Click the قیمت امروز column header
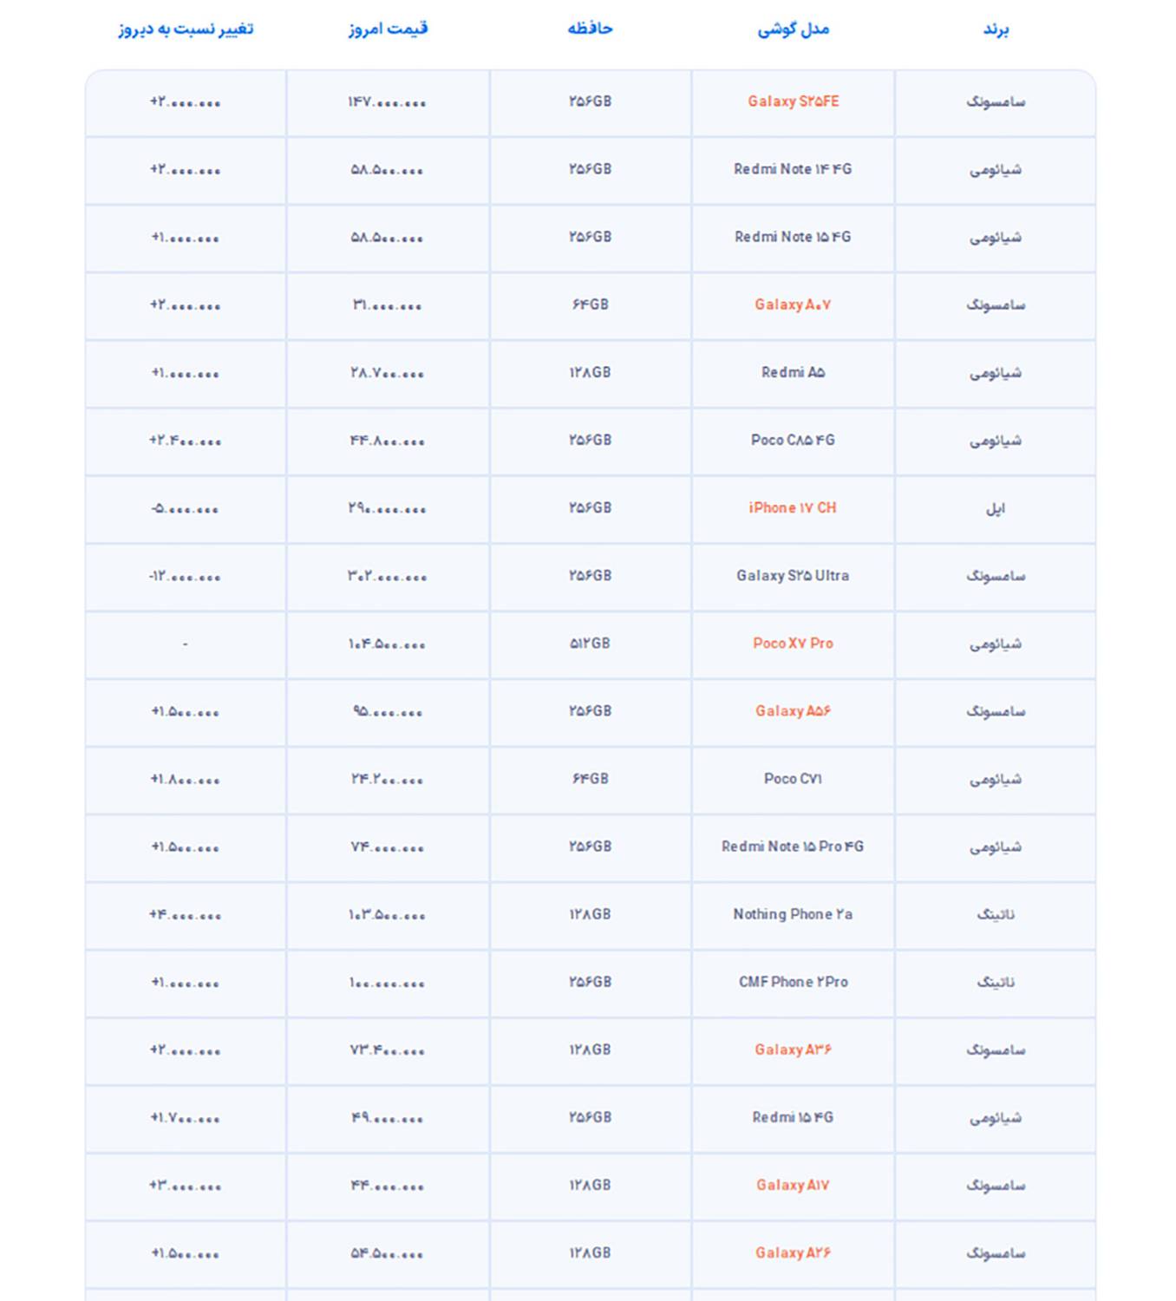The height and width of the screenshot is (1301, 1176). (x=388, y=29)
